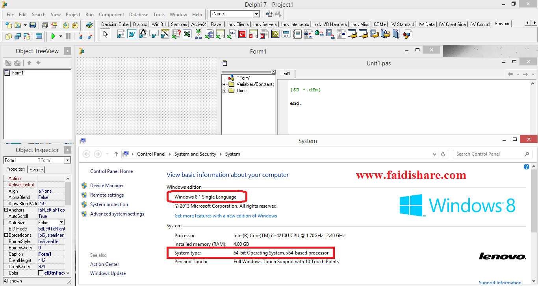Open the Component menu
The image size is (538, 286).
pos(111,15)
